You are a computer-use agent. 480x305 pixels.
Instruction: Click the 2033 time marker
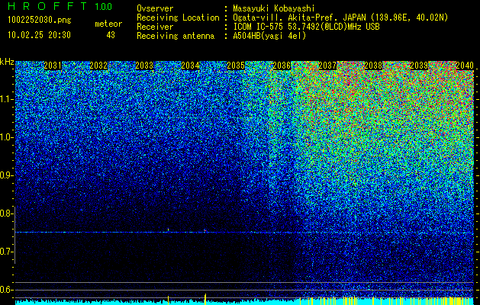click(144, 66)
